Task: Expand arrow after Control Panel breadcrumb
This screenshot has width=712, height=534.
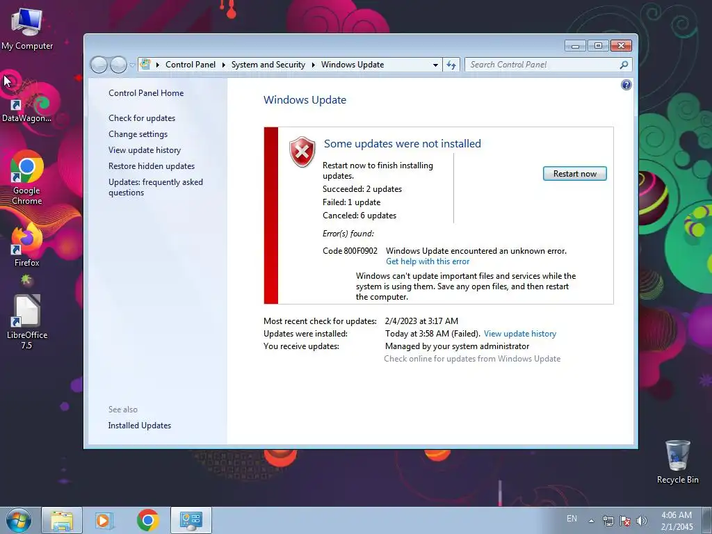Action: point(223,65)
